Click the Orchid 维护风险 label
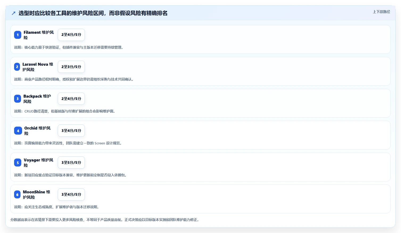Viewport: 401px width, 233px height. coord(38,131)
